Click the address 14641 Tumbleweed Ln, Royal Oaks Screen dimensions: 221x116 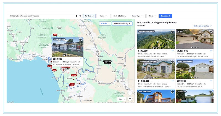[x=154, y=87]
